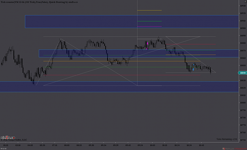Select the upper blue rectangle zone near 18910

pyautogui.click(x=132, y=22)
